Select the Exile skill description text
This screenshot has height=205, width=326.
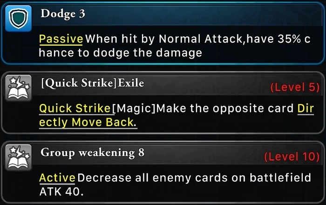pos(177,115)
